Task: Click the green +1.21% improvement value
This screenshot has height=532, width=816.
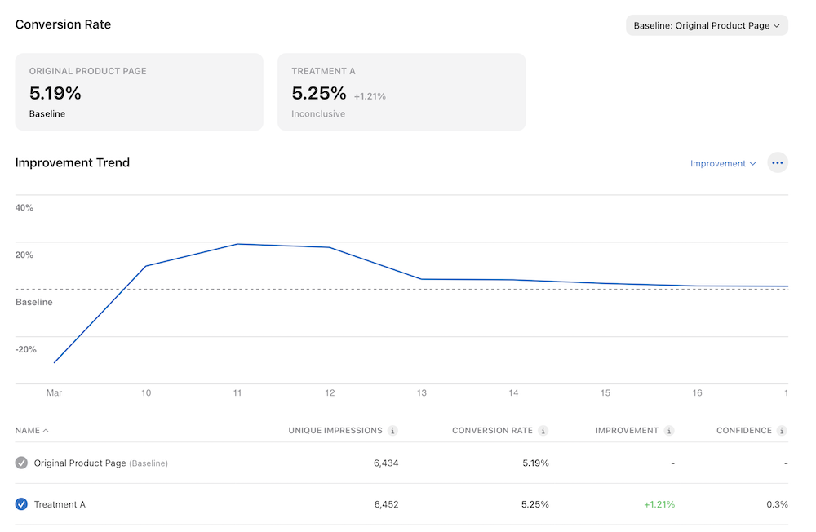Action: click(659, 503)
